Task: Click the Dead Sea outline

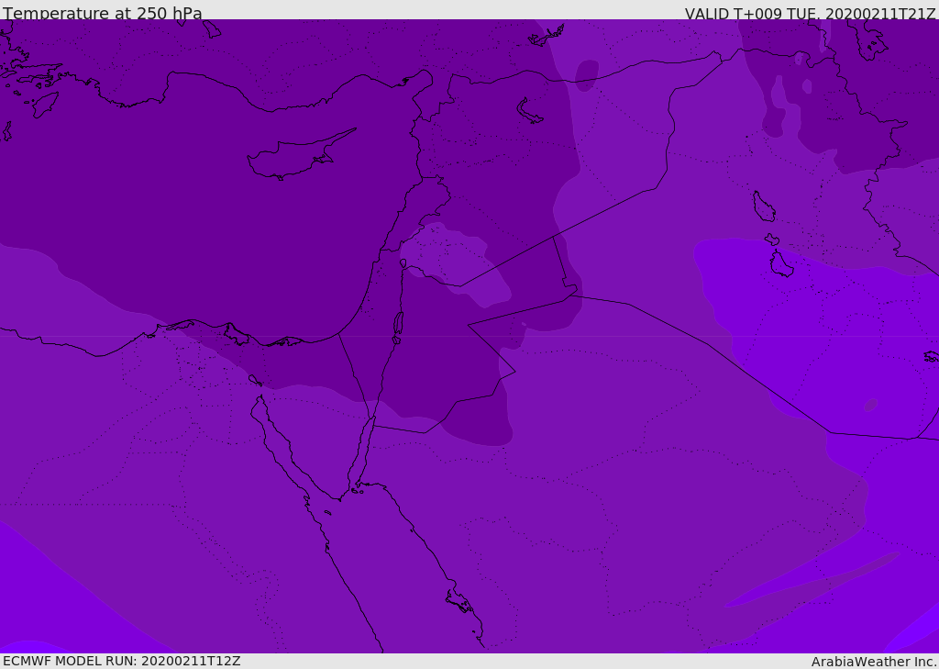Action: click(x=398, y=327)
